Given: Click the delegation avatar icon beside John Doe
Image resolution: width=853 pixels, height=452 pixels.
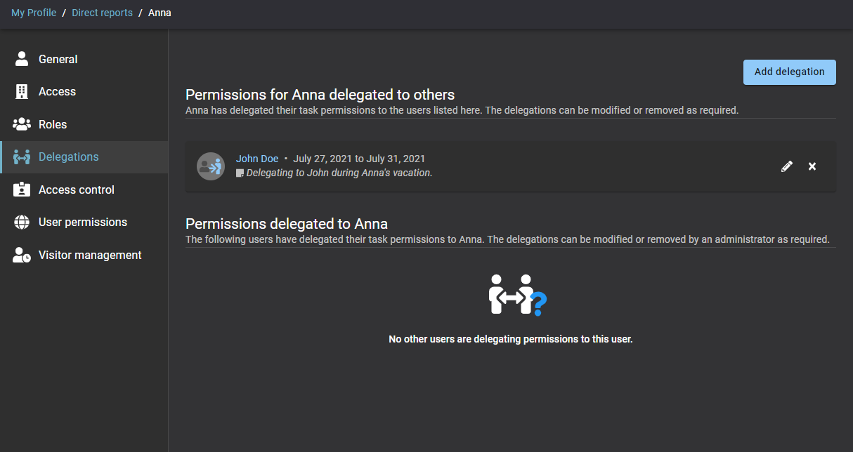Looking at the screenshot, I should tap(211, 166).
